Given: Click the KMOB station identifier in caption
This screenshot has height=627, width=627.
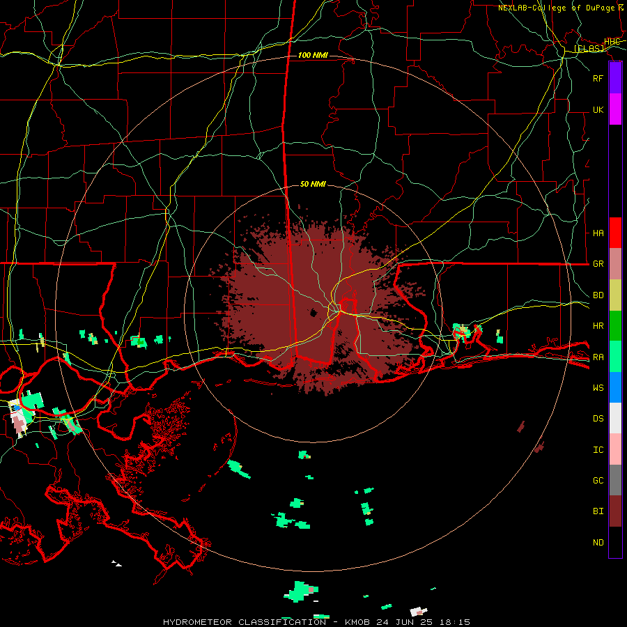Looking at the screenshot, I should (x=357, y=622).
